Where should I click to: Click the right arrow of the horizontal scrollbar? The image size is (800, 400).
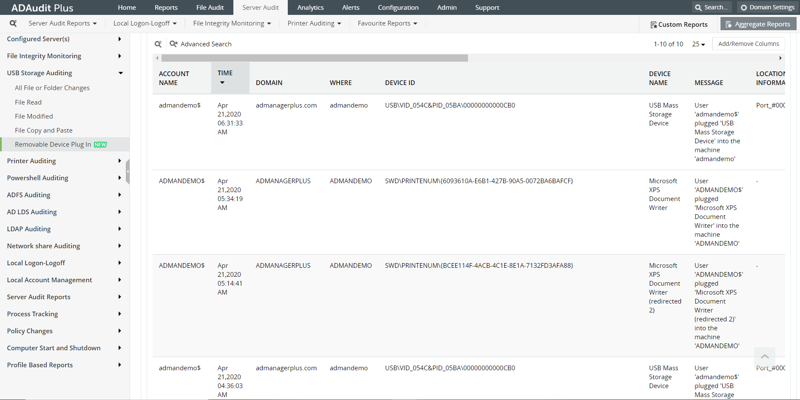(780, 58)
